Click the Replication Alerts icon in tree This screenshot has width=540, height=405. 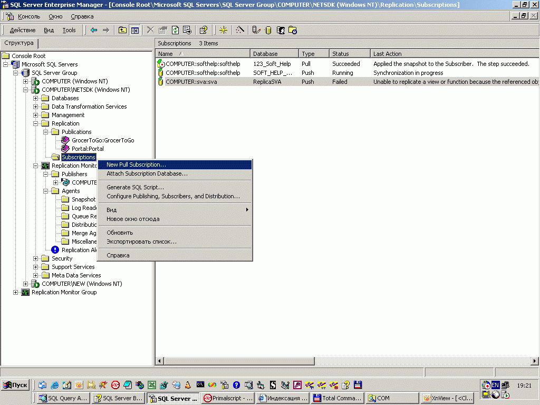click(x=55, y=250)
